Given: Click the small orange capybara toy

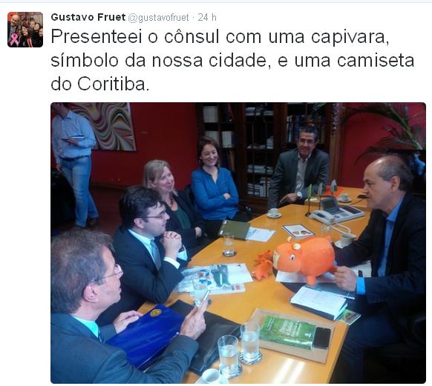Looking at the screenshot, I should click(263, 265).
